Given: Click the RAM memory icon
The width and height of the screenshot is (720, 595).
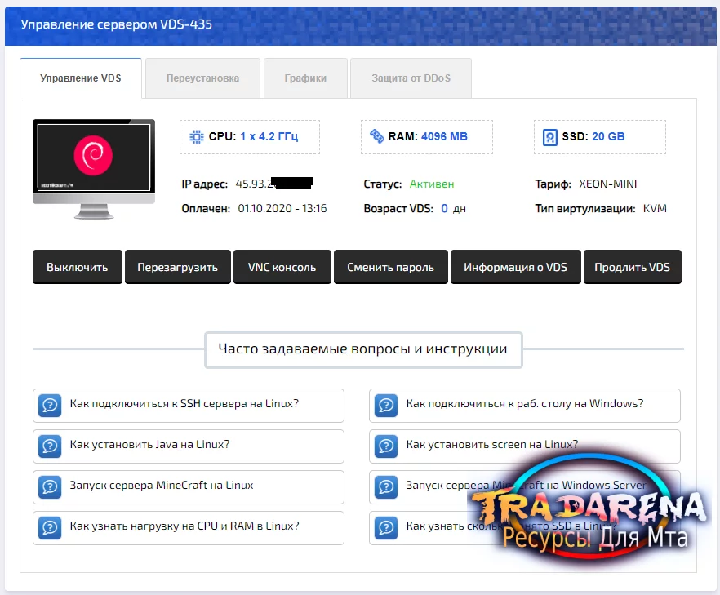Looking at the screenshot, I should (x=377, y=136).
